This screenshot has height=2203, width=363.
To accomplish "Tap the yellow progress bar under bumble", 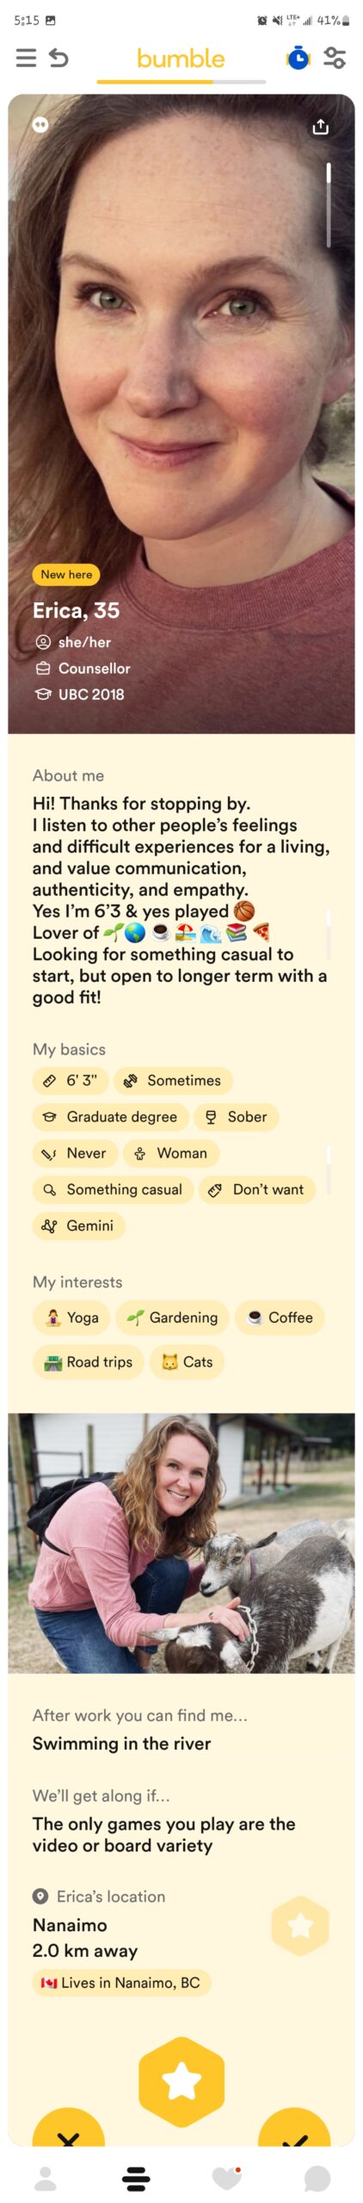I will [x=155, y=82].
